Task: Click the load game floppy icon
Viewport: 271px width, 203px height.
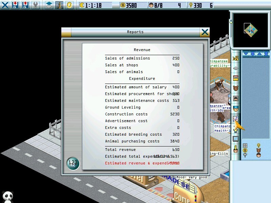Action: [x=25, y=5]
